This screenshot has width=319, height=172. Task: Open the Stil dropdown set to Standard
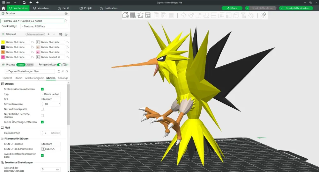point(51,99)
